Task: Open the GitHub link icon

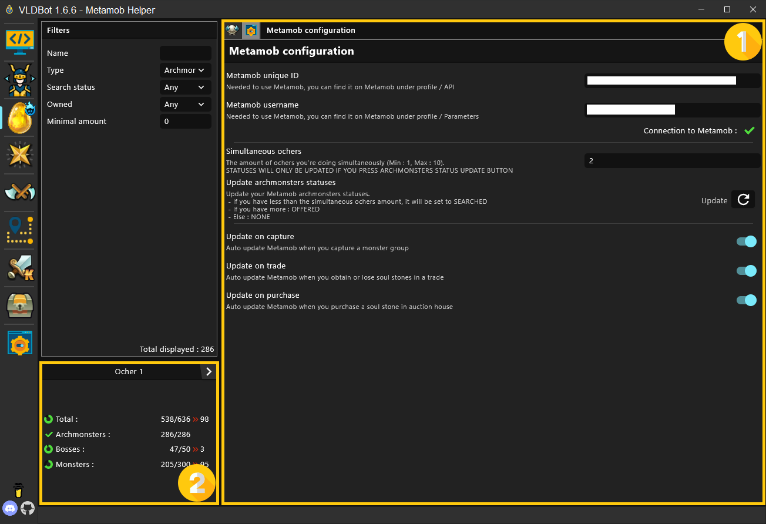Action: point(28,508)
